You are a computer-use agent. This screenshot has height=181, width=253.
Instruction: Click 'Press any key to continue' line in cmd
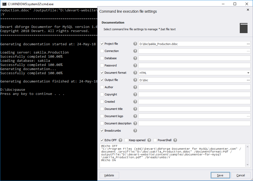click(x=32, y=94)
